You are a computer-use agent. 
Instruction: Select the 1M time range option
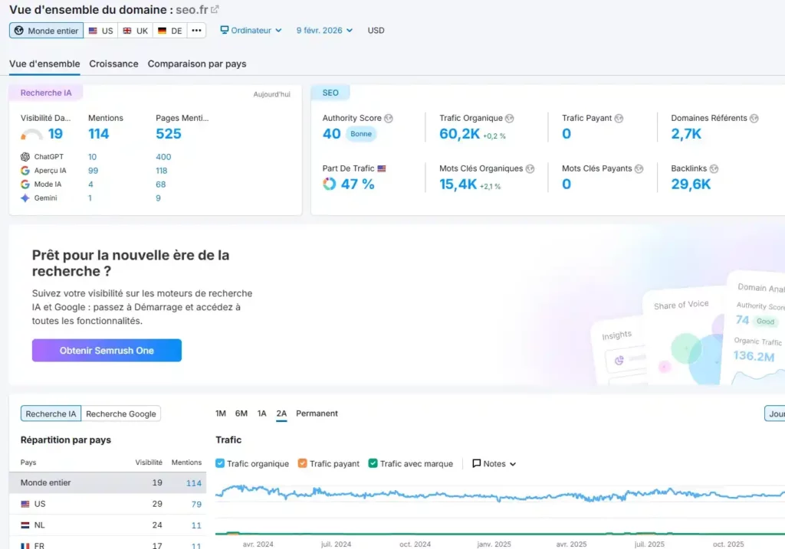(x=221, y=413)
